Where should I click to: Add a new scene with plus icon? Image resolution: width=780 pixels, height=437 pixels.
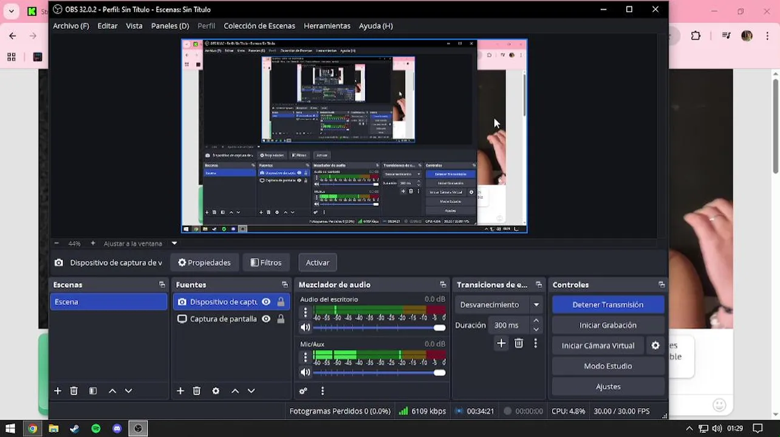58,391
